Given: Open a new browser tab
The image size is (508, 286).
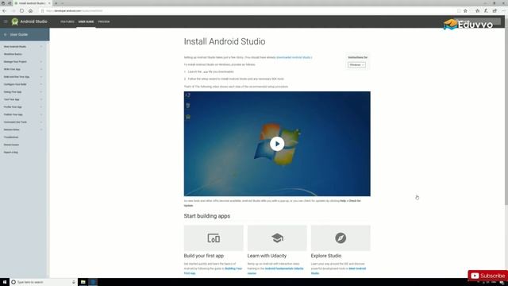Looking at the screenshot, I should 56,3.
